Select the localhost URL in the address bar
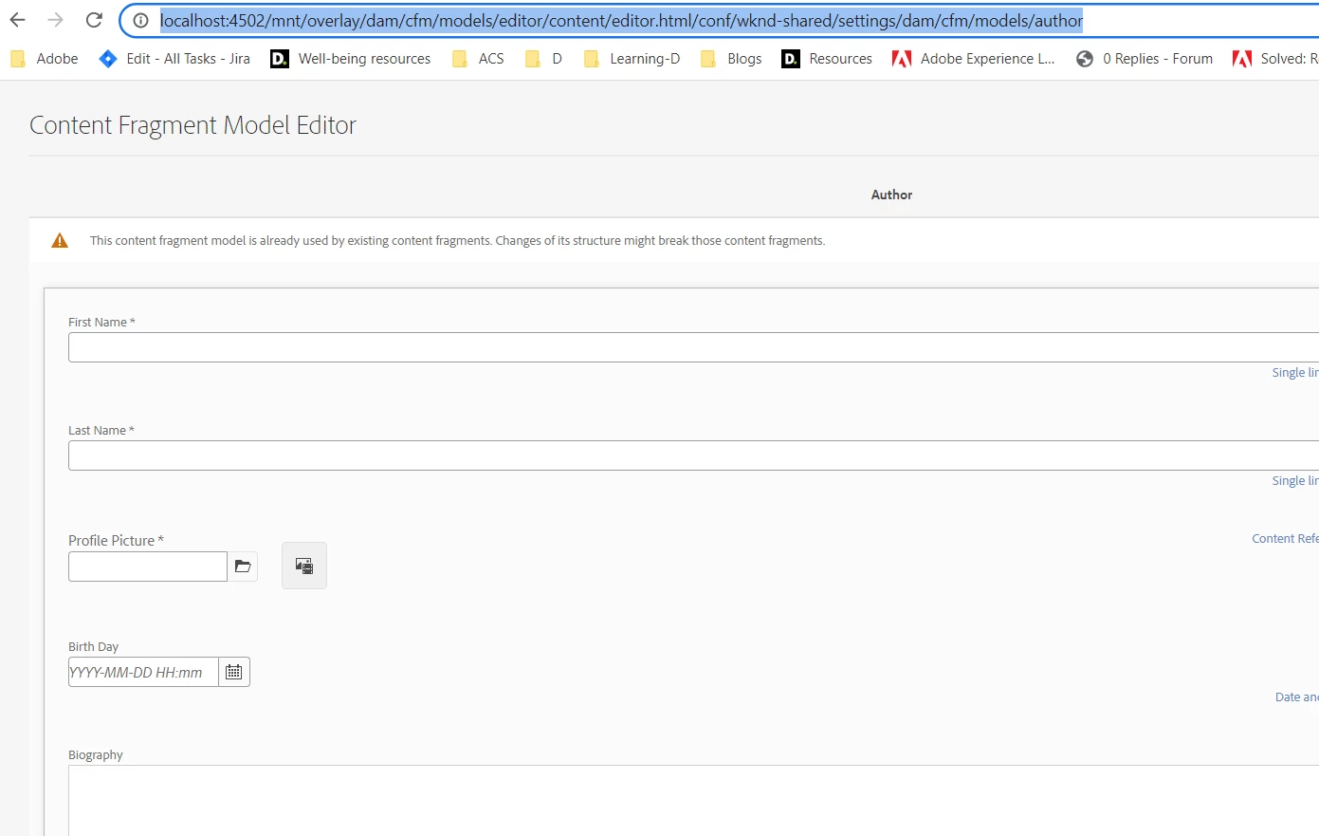1319x836 pixels. (621, 20)
